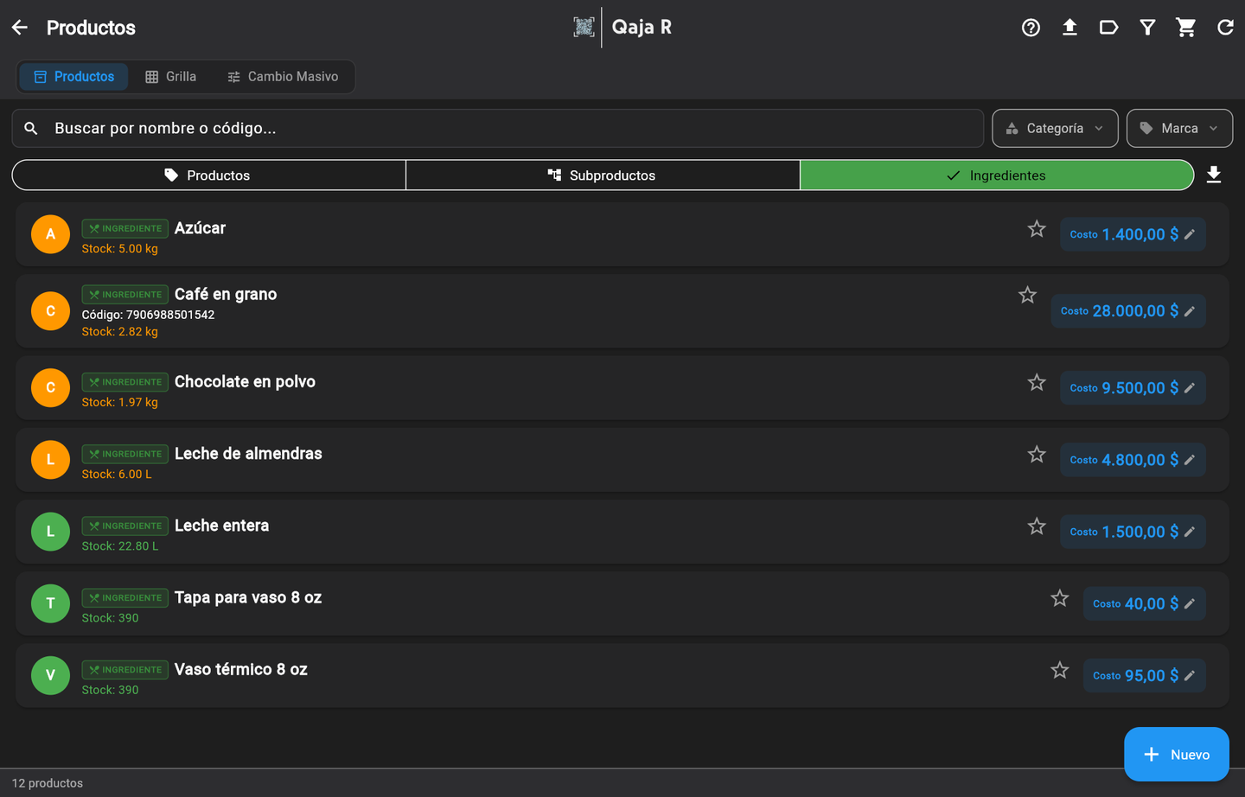Image resolution: width=1245 pixels, height=797 pixels.
Task: Open the label tag icon in header
Action: click(x=1108, y=28)
